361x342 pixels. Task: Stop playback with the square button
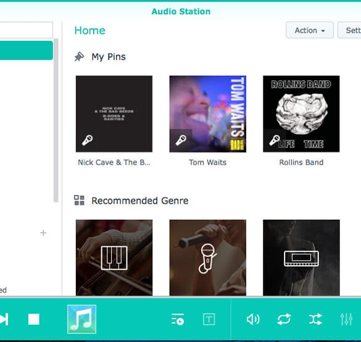[34, 319]
